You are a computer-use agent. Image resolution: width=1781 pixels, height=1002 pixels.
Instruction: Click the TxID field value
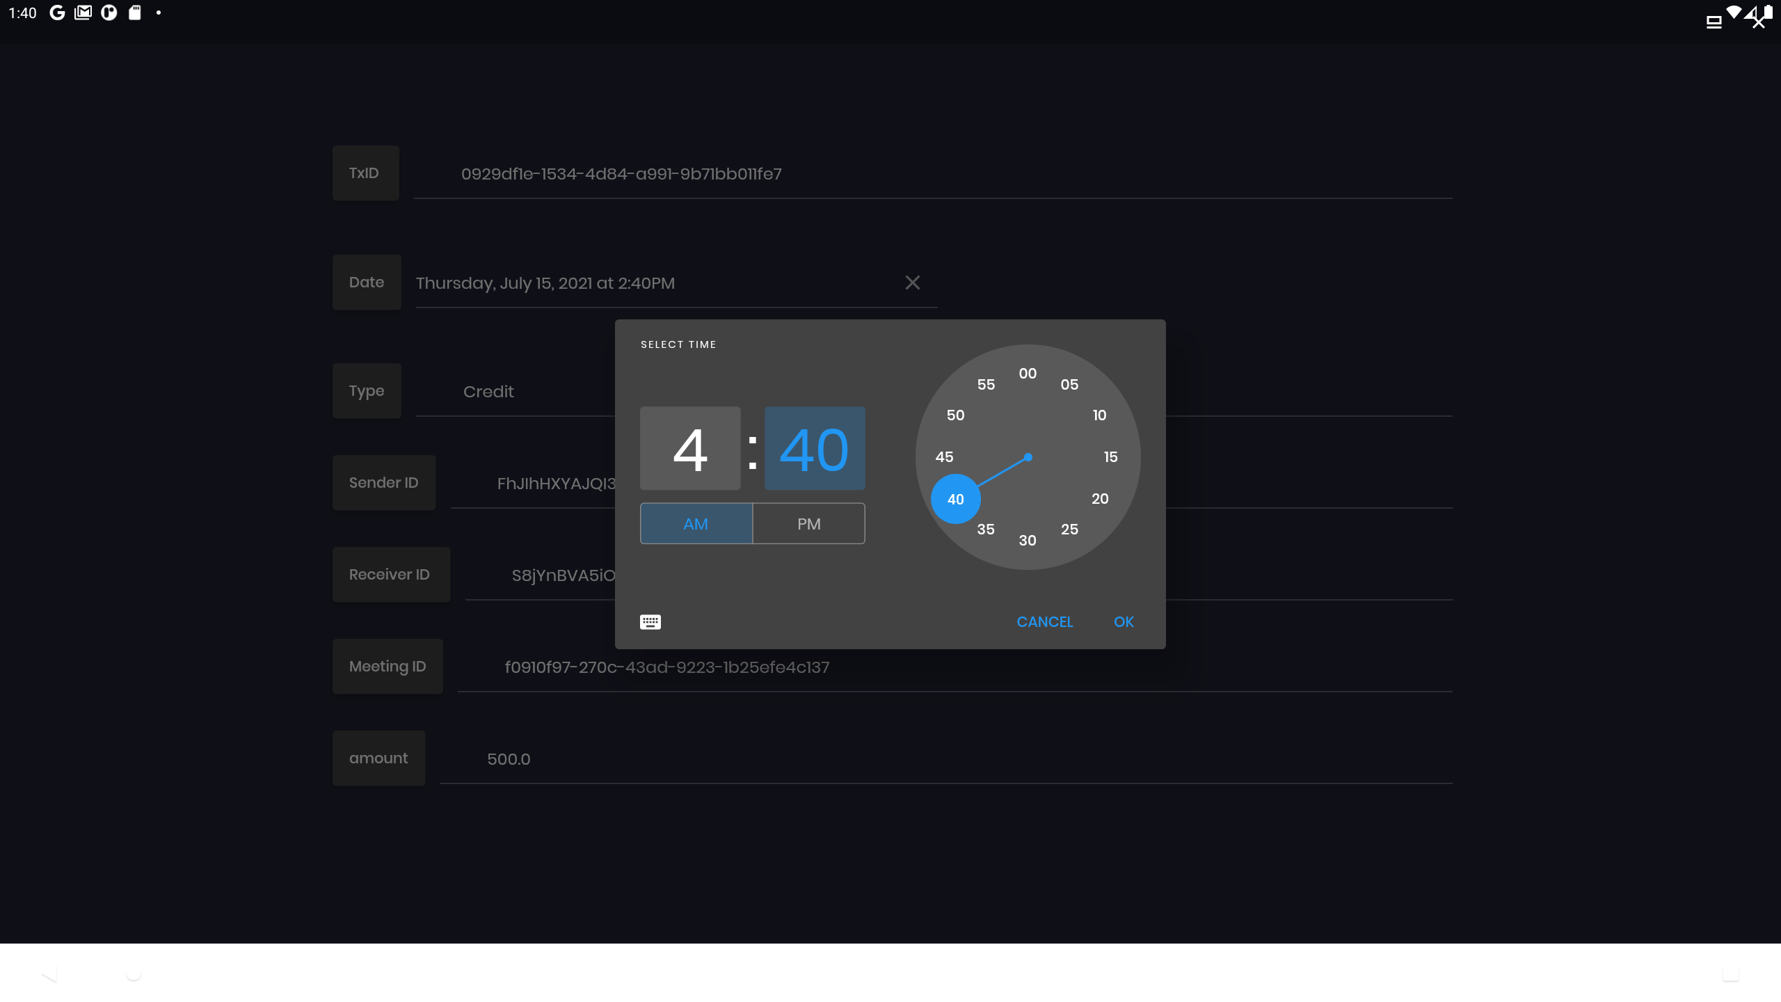[621, 173]
